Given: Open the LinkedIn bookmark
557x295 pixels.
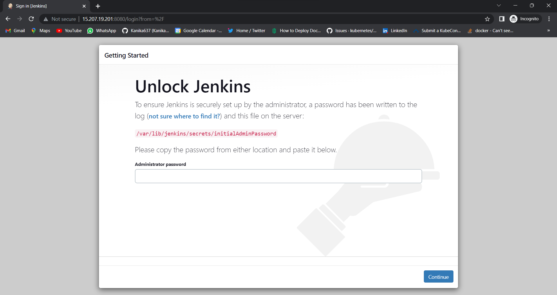Looking at the screenshot, I should coord(395,31).
